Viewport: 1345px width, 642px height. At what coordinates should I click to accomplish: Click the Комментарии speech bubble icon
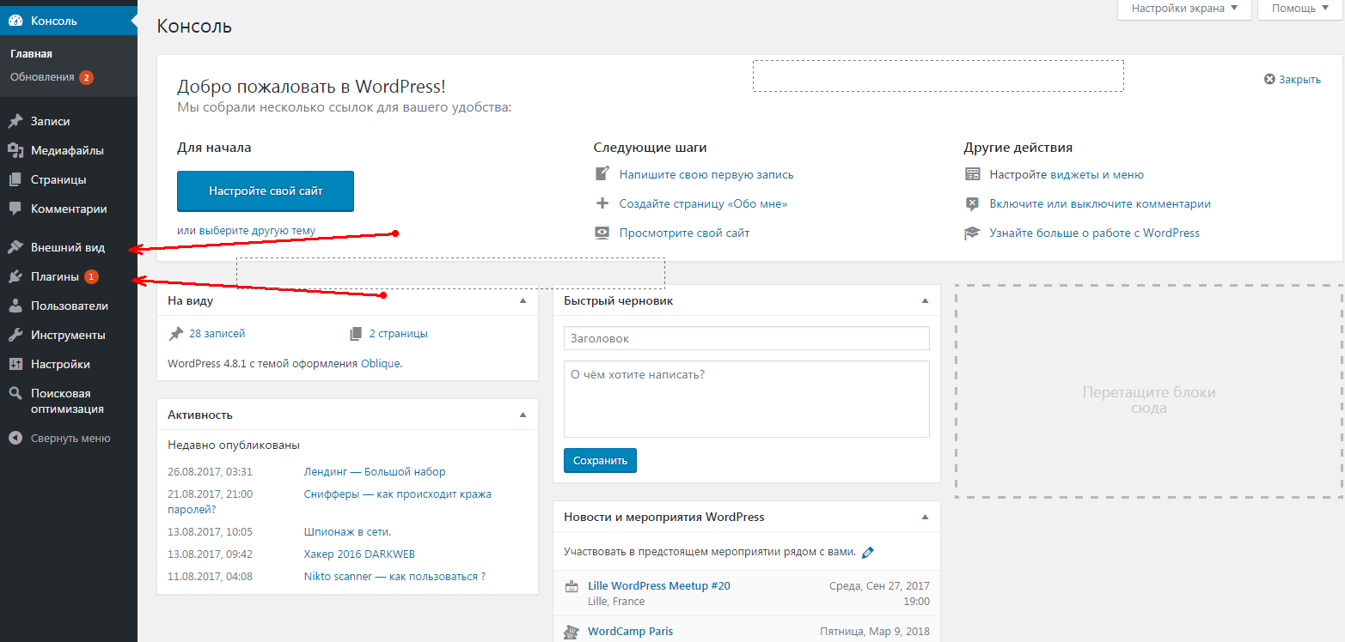coord(15,209)
